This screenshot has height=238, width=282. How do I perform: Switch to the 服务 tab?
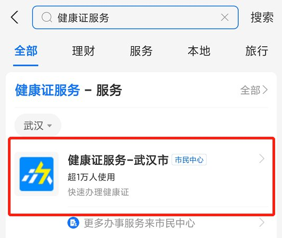pos(141,51)
